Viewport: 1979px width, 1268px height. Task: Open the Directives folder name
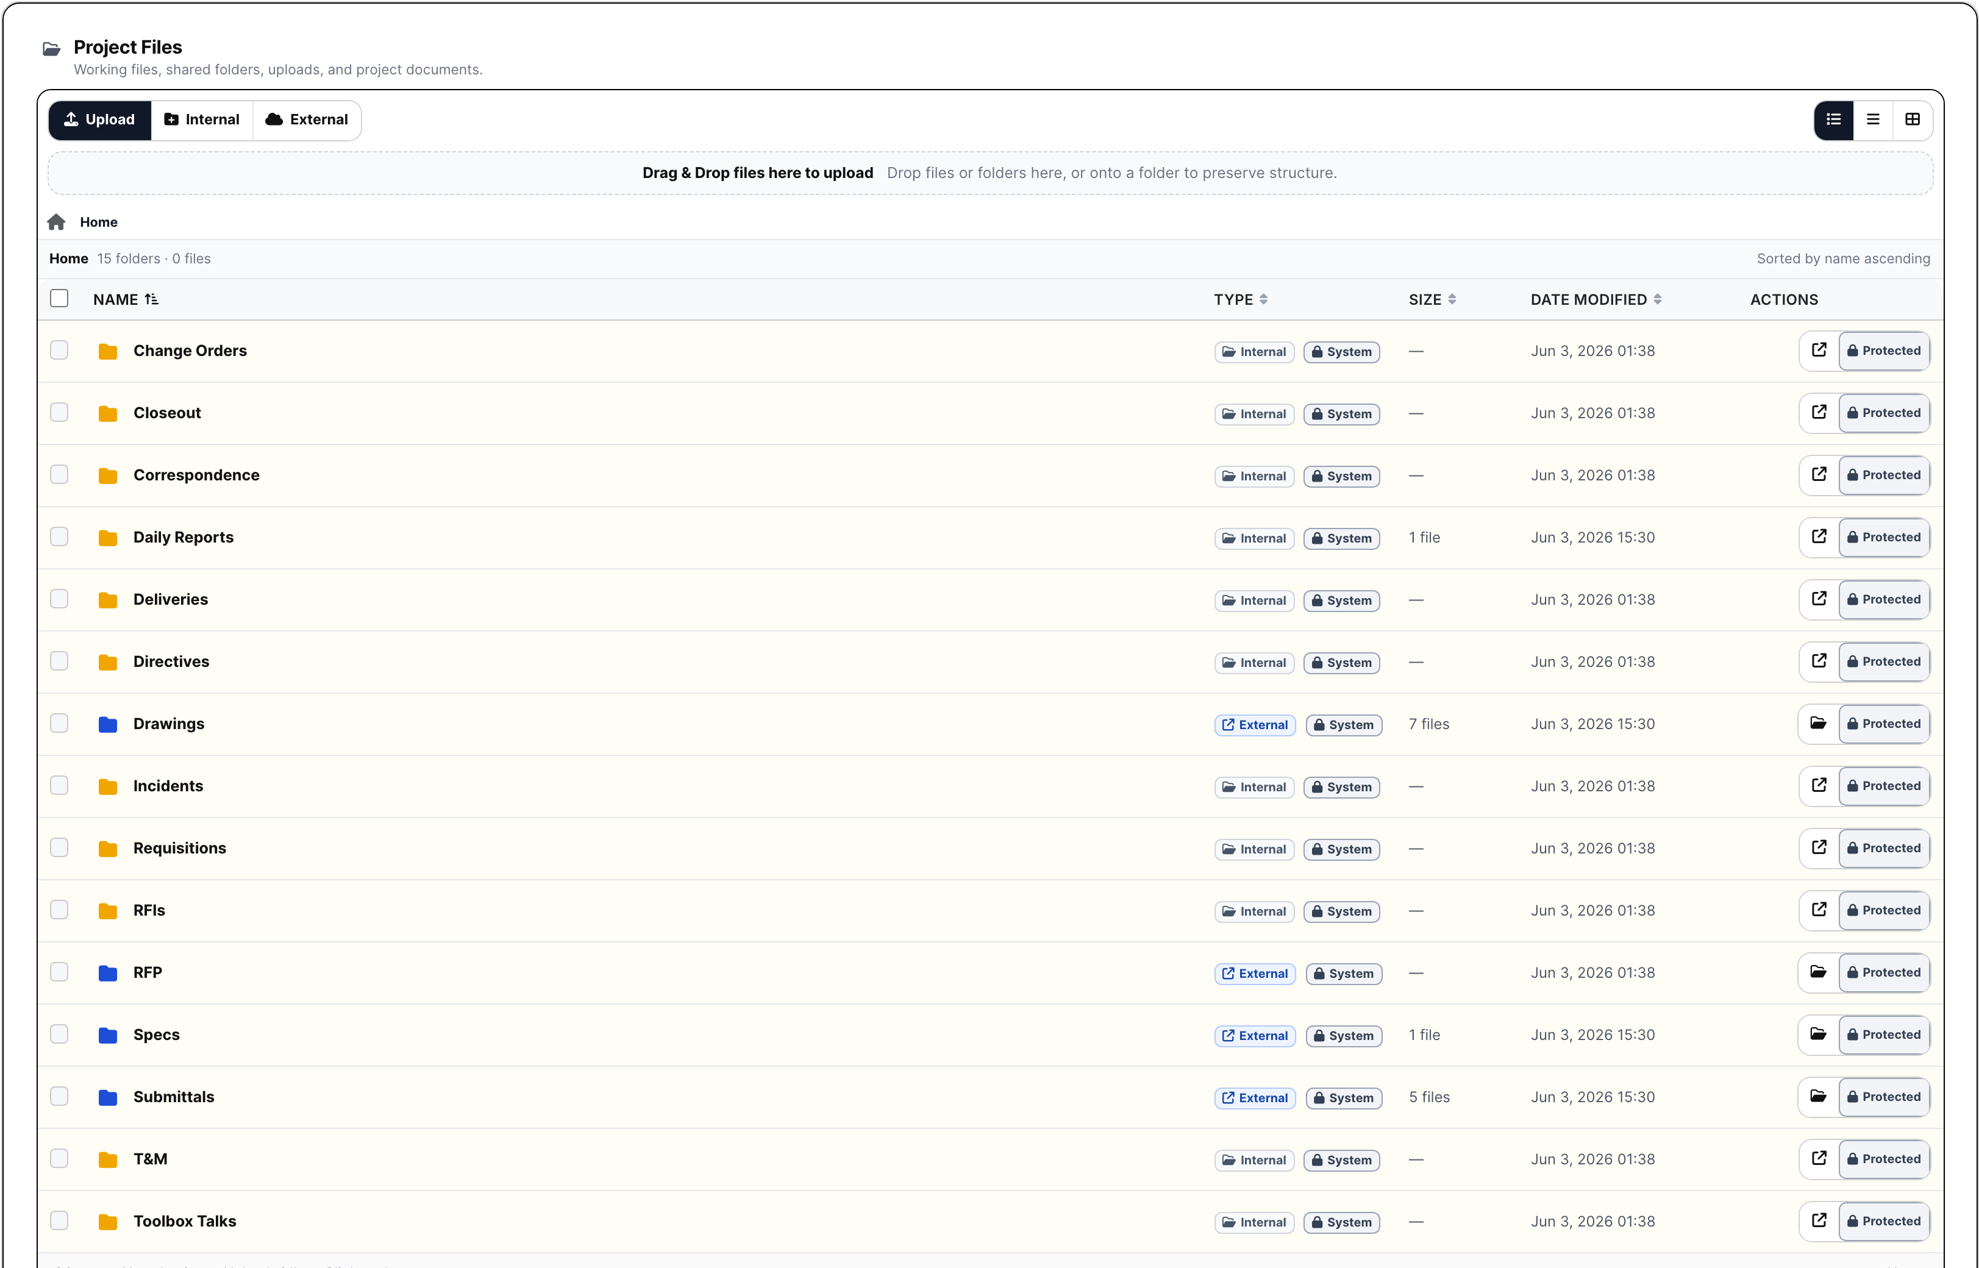point(171,661)
